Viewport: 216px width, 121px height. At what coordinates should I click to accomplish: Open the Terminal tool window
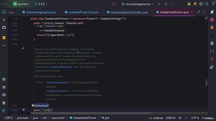[x=4, y=95]
